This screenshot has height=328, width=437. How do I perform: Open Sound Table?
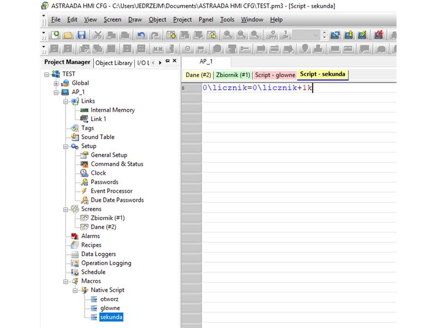(x=98, y=137)
